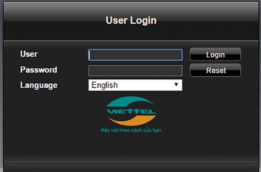Click the Language dropdown arrow

pos(176,85)
